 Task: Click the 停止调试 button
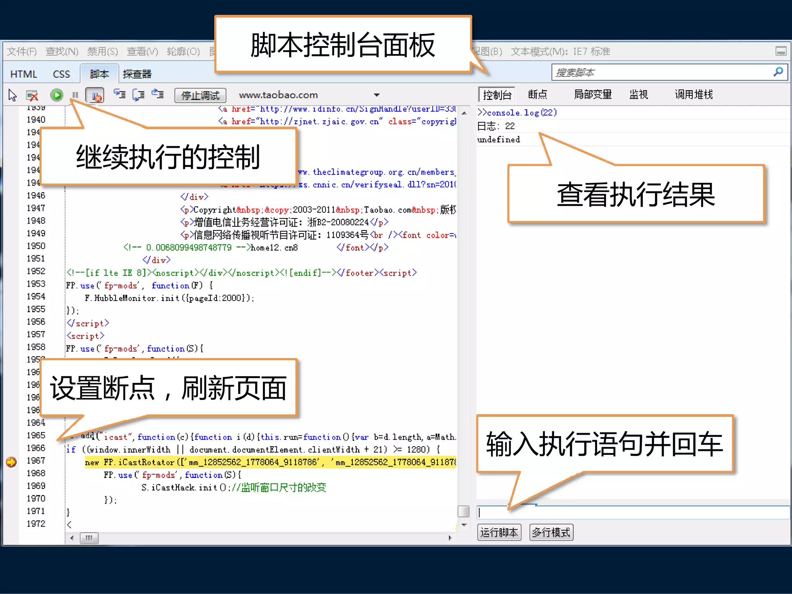point(200,95)
